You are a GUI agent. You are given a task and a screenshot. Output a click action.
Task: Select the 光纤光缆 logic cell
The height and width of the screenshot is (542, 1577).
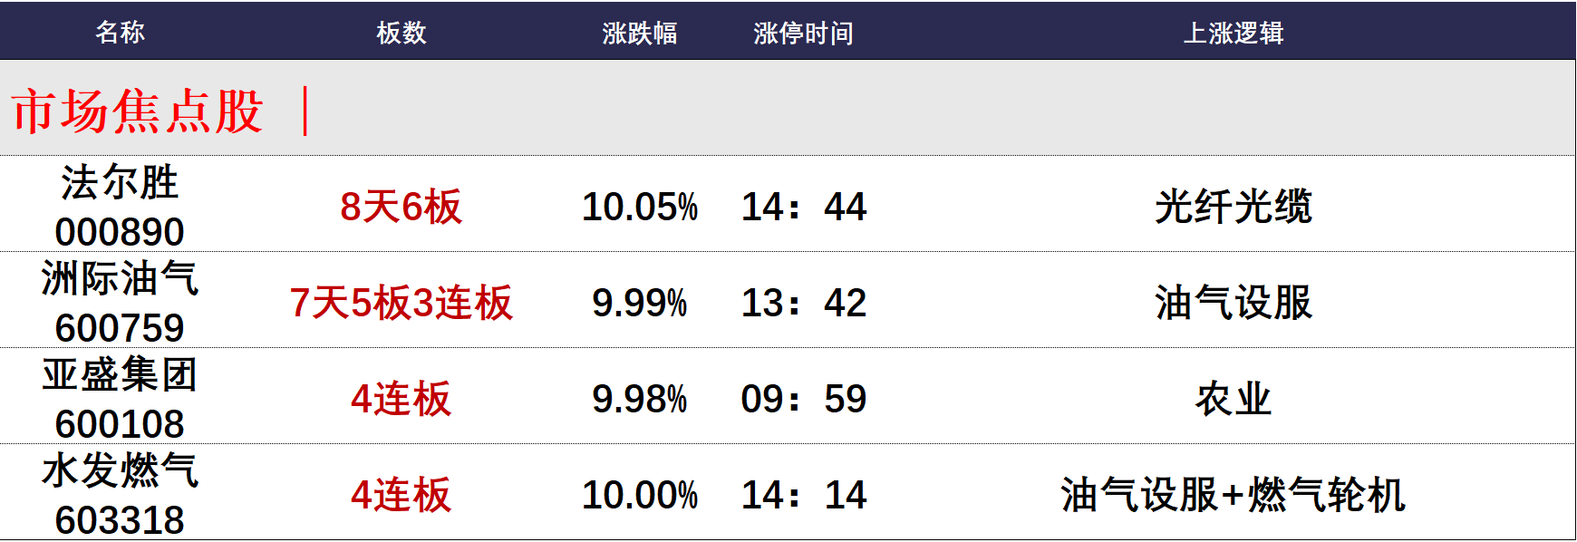coord(1233,207)
